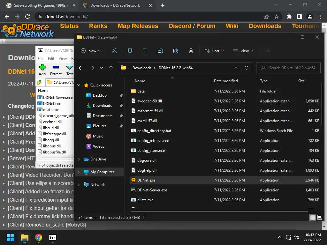Image resolution: width=327 pixels, height=245 pixels.
Task: Select the data folder
Action: [225, 91]
